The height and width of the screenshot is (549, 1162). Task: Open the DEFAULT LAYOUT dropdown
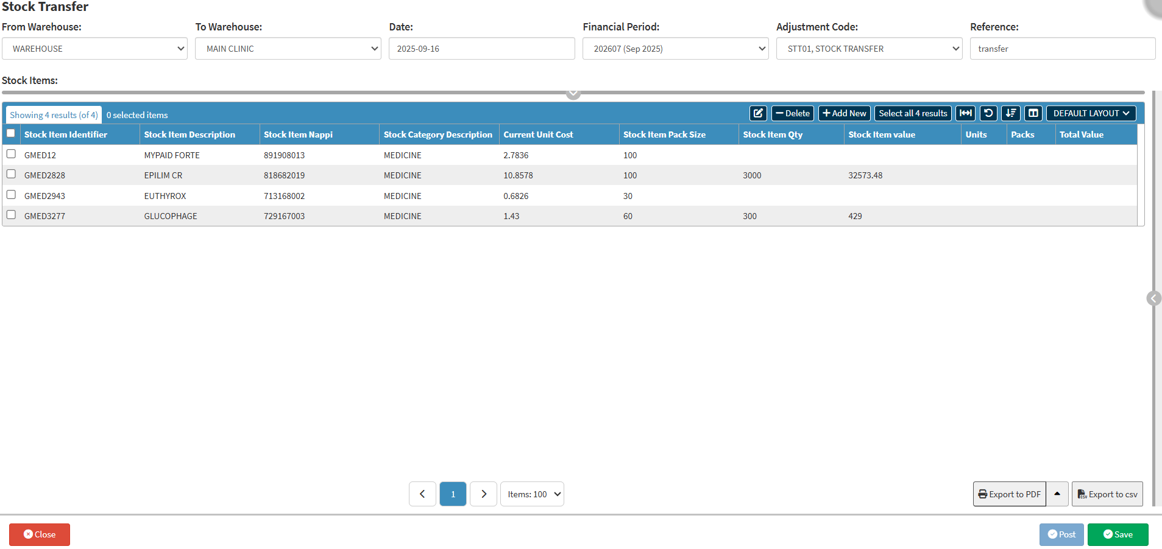click(1091, 113)
